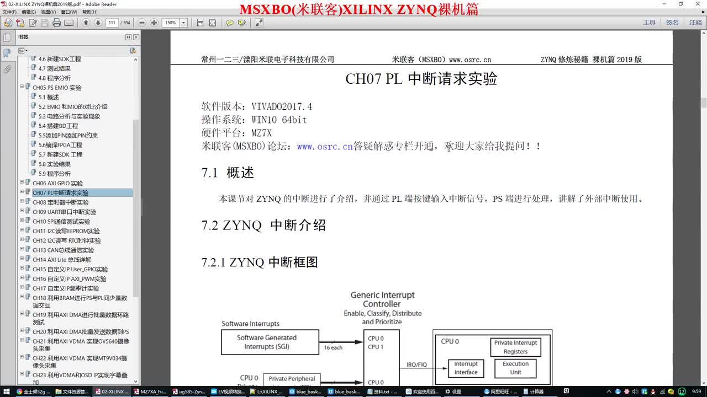
Task: Select bookmark CH19 利用AXI DMA进行批量数据环路测试
Action: click(x=81, y=318)
